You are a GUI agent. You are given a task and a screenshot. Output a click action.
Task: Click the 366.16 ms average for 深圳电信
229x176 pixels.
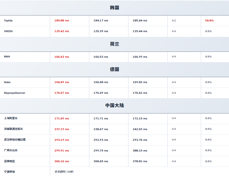coord(61,161)
